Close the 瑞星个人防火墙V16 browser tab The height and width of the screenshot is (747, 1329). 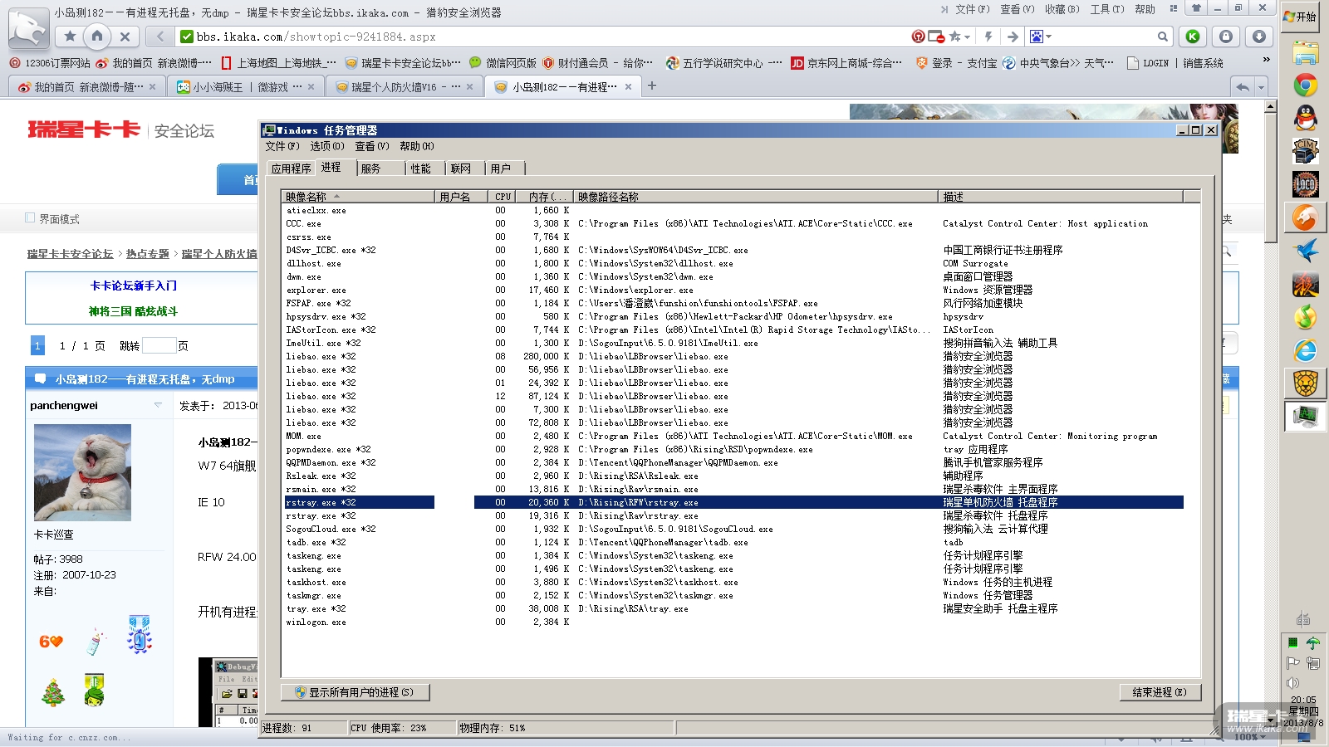coord(469,87)
